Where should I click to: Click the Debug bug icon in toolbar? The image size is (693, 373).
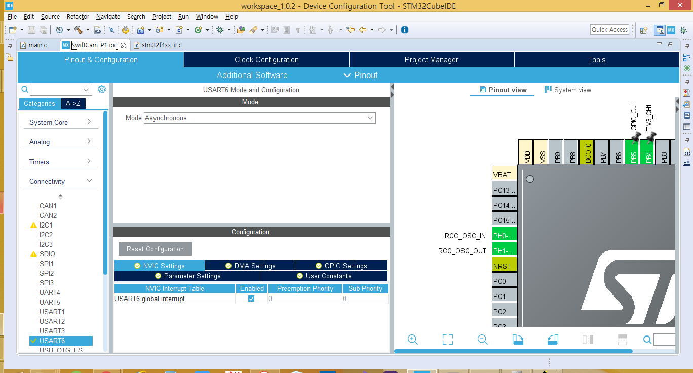[220, 30]
